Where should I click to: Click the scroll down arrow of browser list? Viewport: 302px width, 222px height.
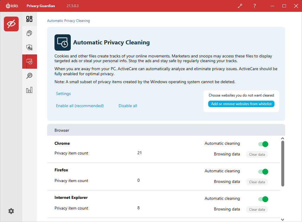(x=282, y=220)
